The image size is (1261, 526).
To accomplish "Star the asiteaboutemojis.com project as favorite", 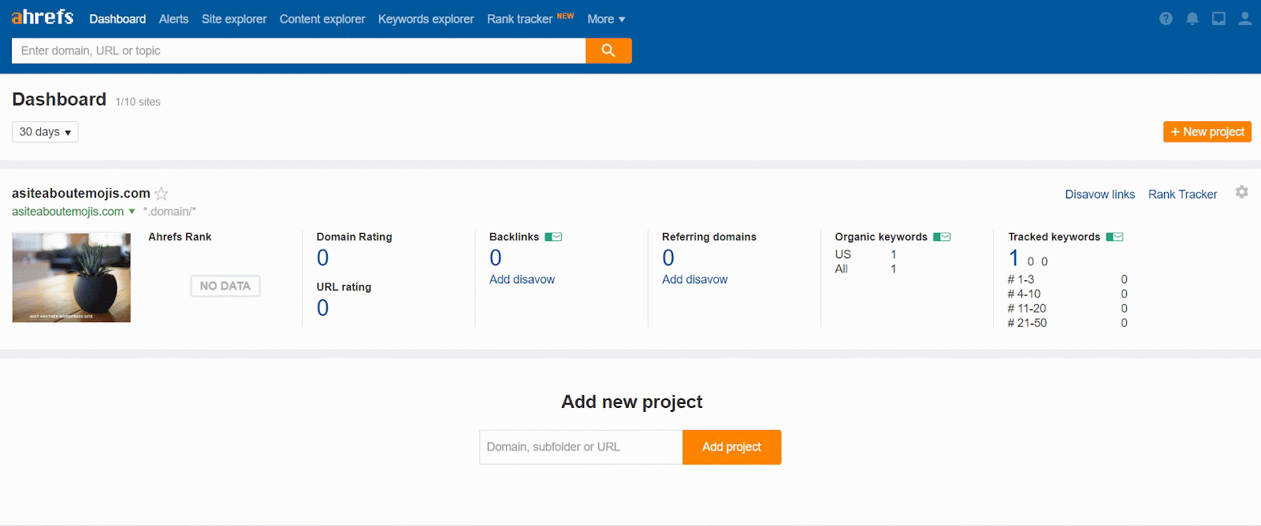I will point(162,194).
